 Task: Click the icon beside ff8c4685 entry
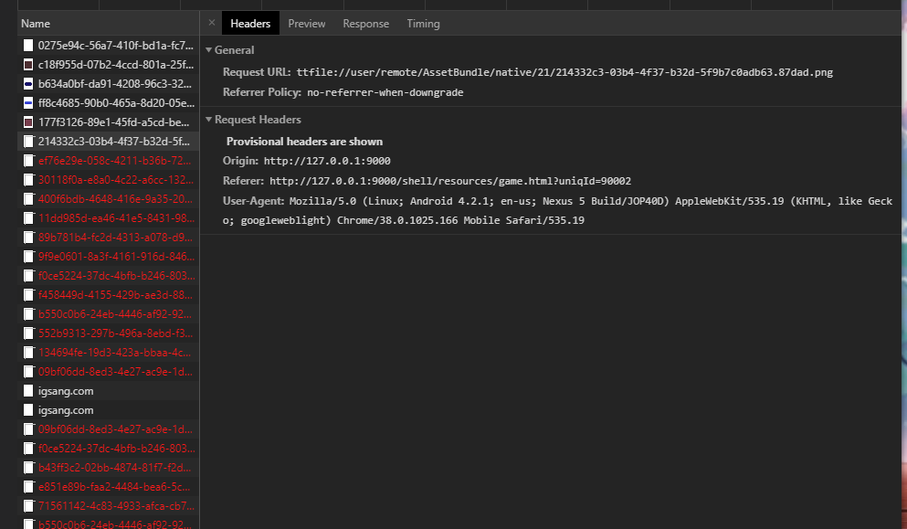pos(28,102)
